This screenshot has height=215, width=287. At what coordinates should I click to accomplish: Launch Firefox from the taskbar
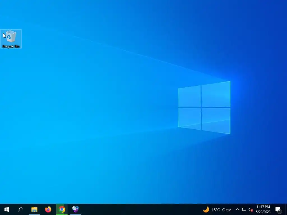tap(48, 209)
